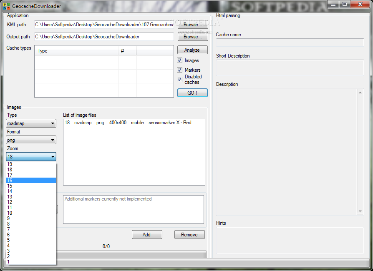Select zoom level 10 from list
Viewport: 373px width, 271px height.
coord(31,213)
